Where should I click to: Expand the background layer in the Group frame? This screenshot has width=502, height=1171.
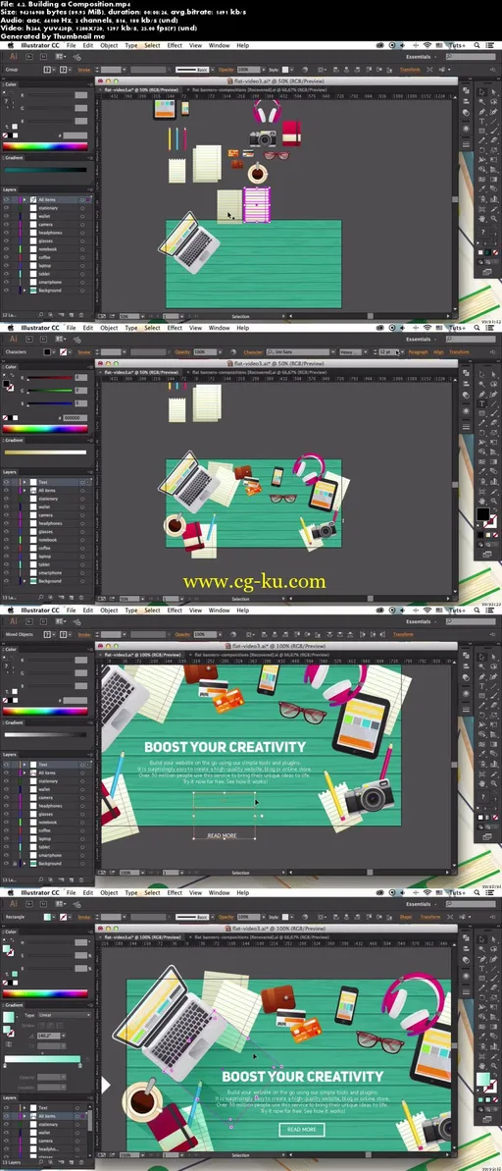25,290
